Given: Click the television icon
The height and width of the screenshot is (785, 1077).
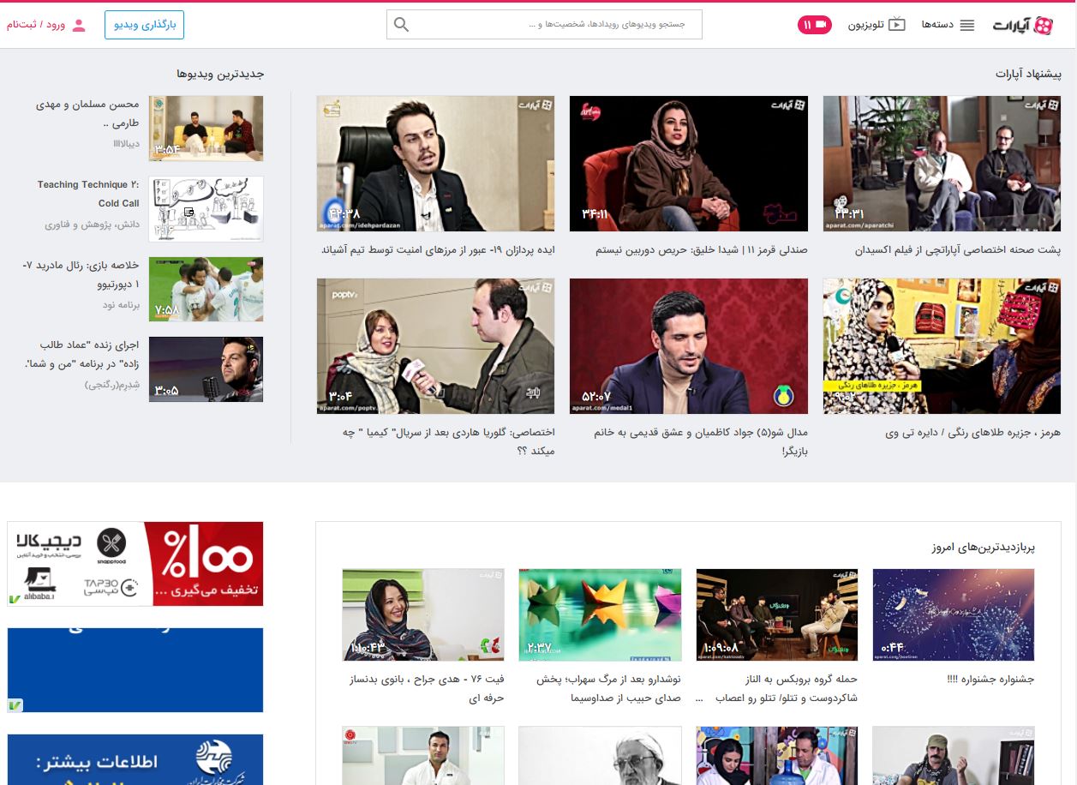Looking at the screenshot, I should [x=896, y=25].
